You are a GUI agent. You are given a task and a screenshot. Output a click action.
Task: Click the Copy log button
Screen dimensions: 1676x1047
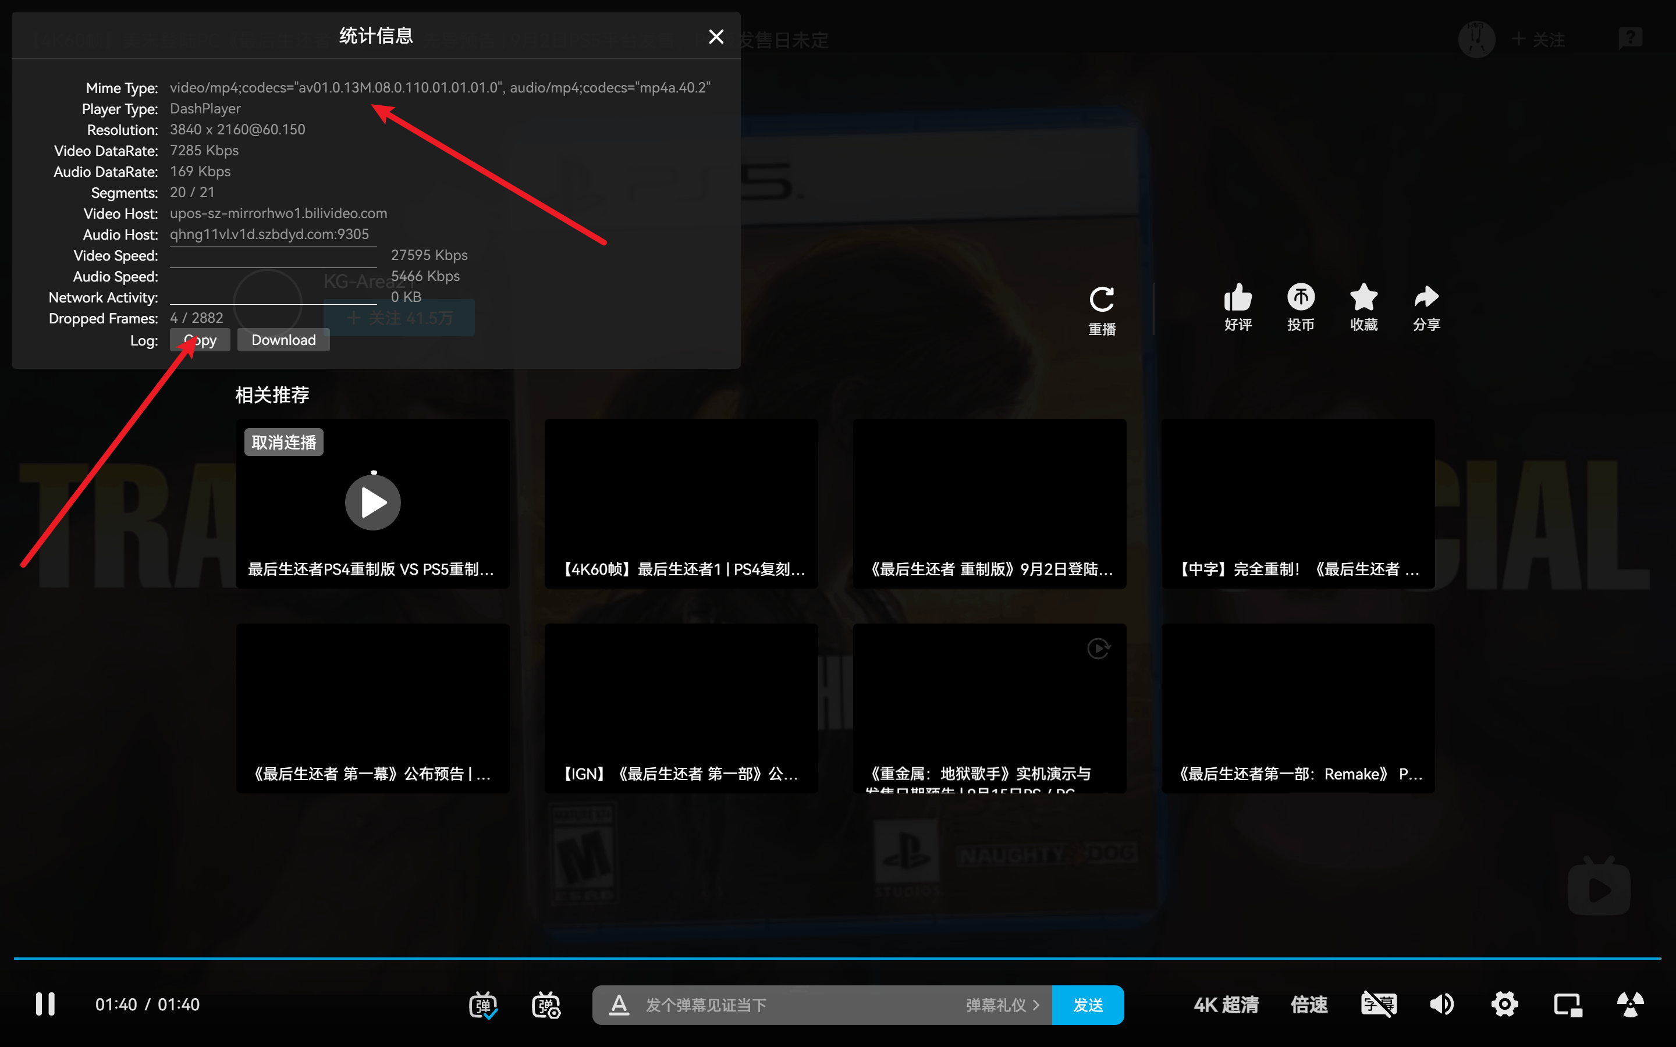[200, 340]
